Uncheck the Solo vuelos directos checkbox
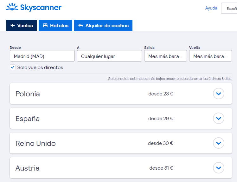The image size is (237, 182). point(13,67)
